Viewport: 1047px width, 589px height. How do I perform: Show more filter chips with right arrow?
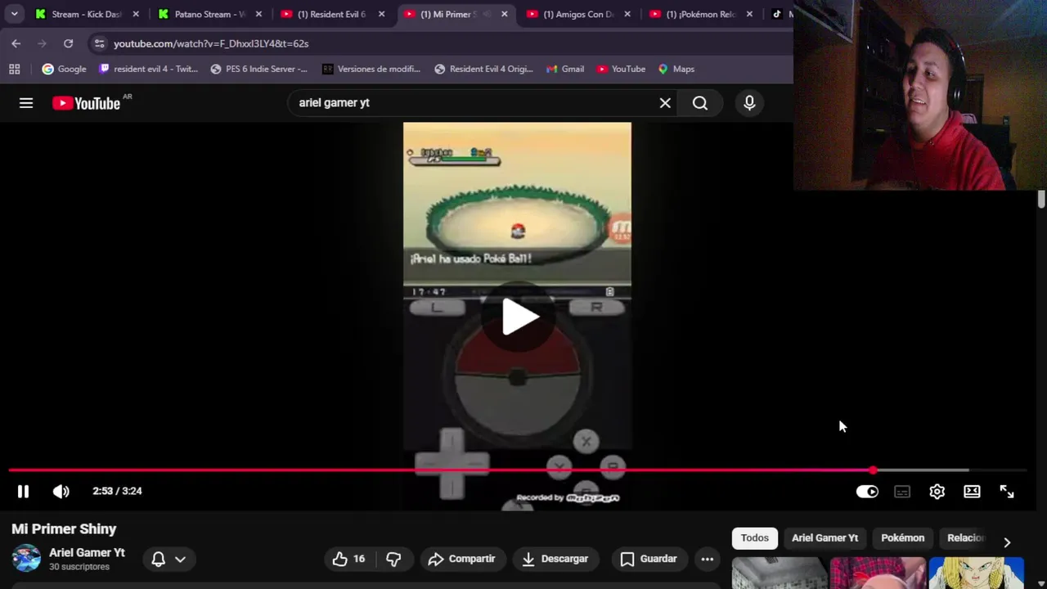pyautogui.click(x=1007, y=542)
